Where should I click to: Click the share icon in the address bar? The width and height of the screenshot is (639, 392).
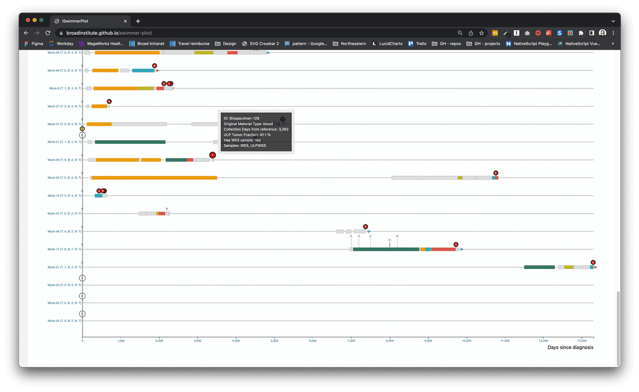click(x=471, y=32)
